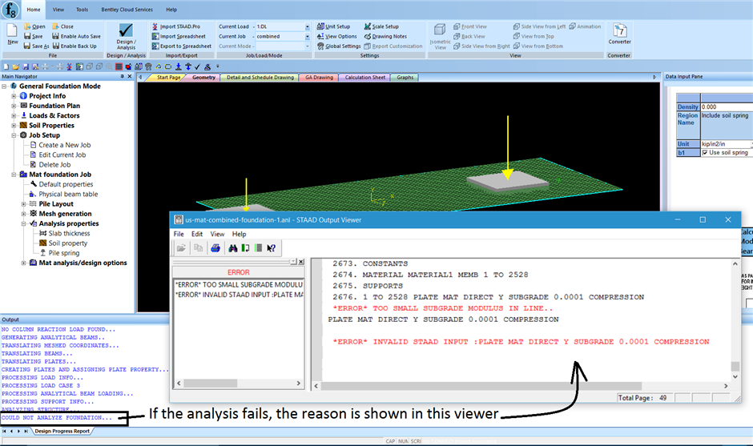This screenshot has width=753, height=446.
Task: Toggle Enable Auto Save
Action: (76, 36)
